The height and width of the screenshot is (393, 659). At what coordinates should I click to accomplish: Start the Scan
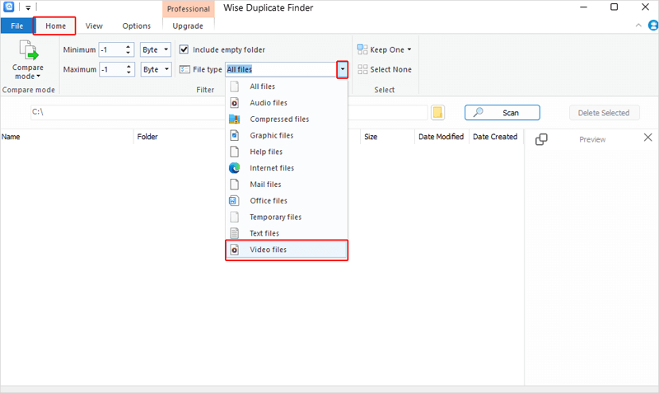(x=502, y=113)
